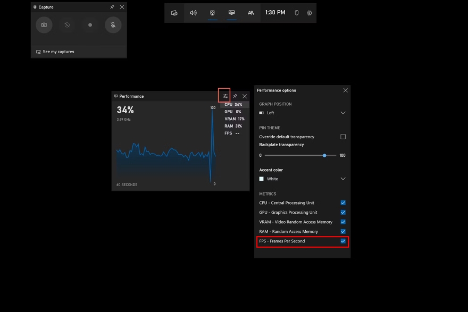Uncheck FPS - Frames Per Second metric
The width and height of the screenshot is (468, 312).
[x=343, y=241]
